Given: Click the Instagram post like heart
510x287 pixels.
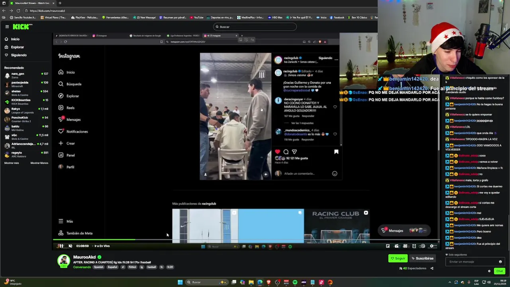Looking at the screenshot, I should [x=278, y=152].
